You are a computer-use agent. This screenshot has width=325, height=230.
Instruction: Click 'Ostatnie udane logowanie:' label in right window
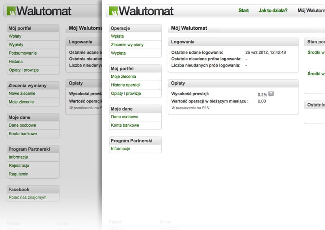197,53
